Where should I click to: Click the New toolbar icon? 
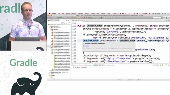point(48,18)
